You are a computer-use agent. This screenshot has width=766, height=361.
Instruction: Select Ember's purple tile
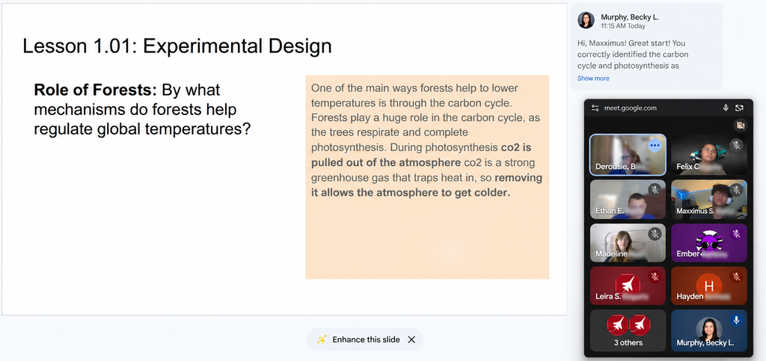(x=709, y=243)
